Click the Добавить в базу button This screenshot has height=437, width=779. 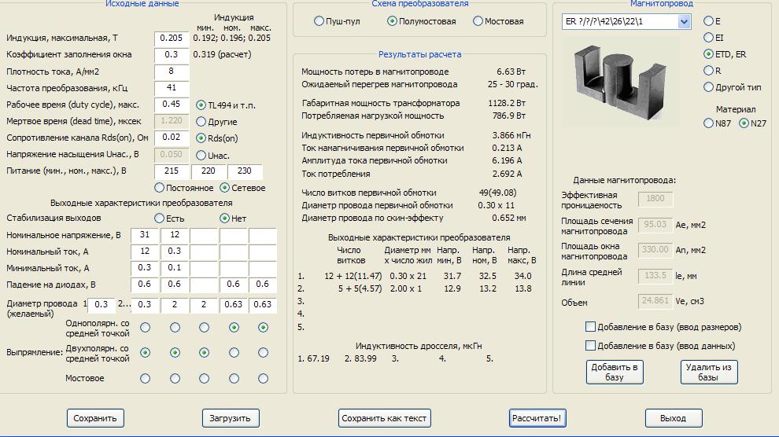click(615, 372)
